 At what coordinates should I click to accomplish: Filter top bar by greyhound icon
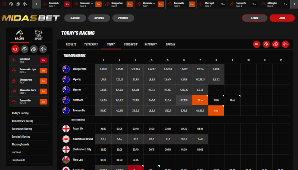[25, 4]
